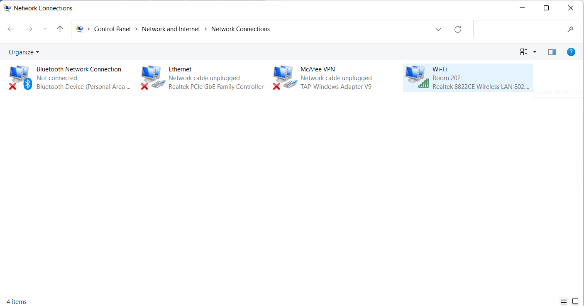
Task: Select the McAfee VPN adapter icon
Action: (x=284, y=78)
